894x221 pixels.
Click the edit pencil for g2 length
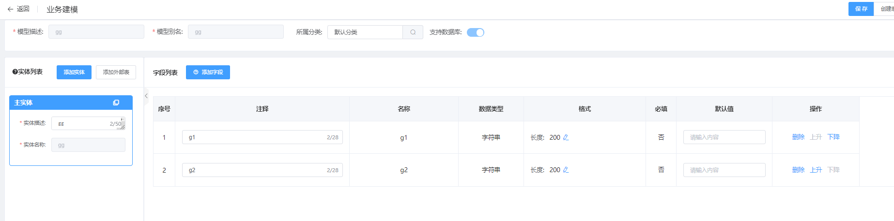click(566, 170)
